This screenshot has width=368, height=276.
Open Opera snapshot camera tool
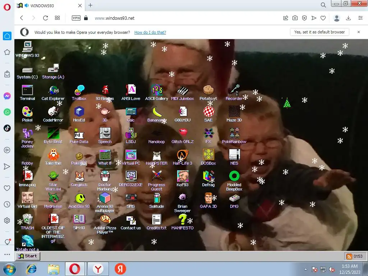(x=295, y=18)
